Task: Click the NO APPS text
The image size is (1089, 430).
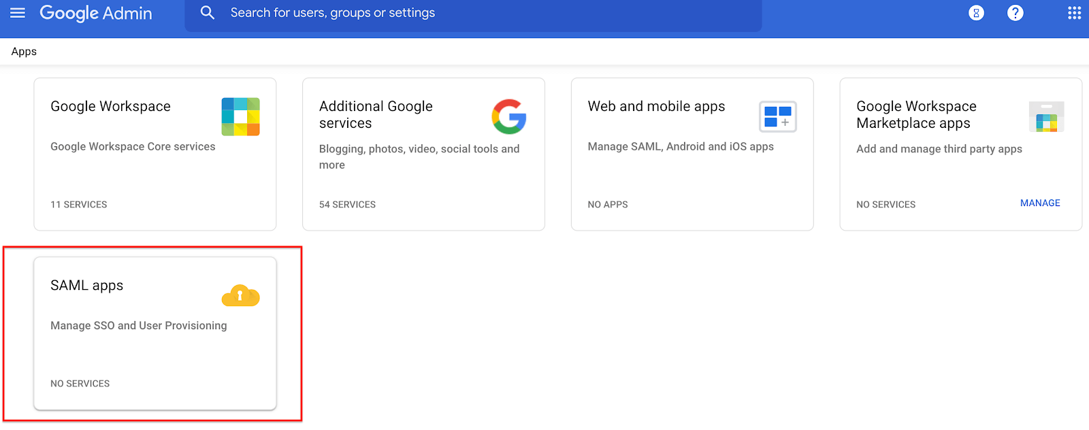Action: pyautogui.click(x=608, y=204)
